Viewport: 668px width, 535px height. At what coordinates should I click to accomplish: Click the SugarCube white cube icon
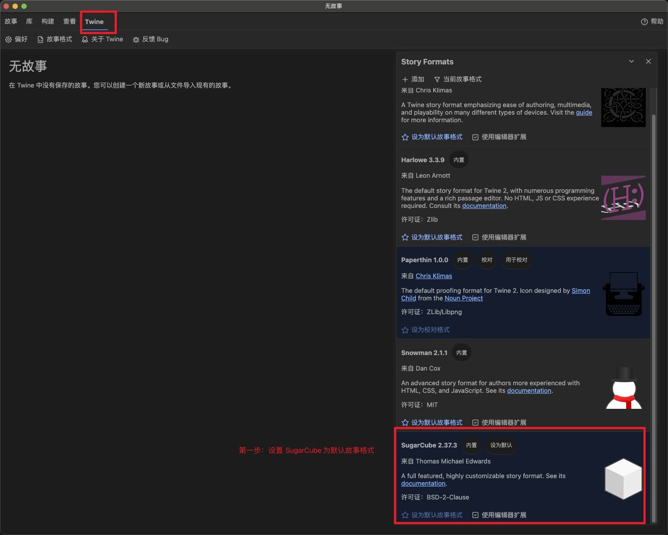coord(623,479)
